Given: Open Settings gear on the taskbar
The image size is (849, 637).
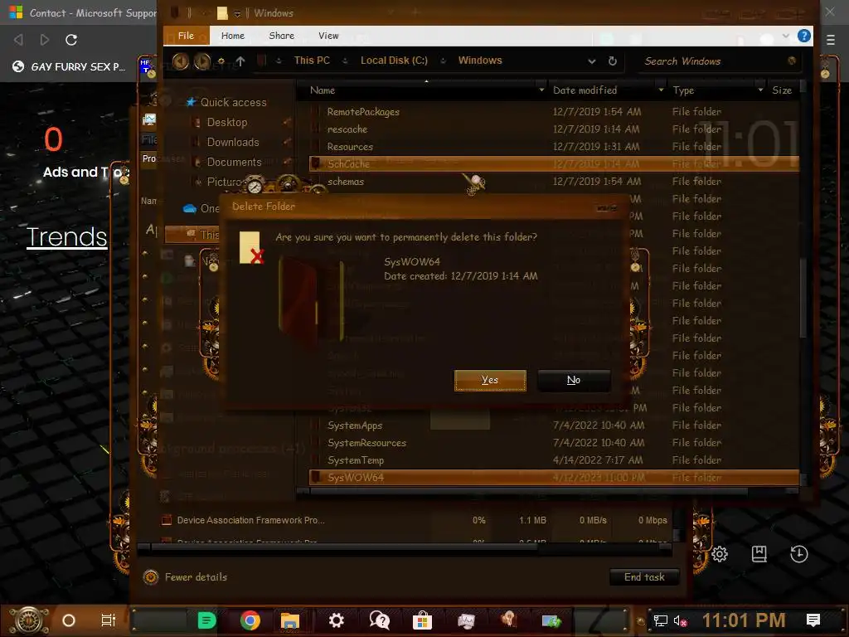Looking at the screenshot, I should pyautogui.click(x=337, y=620).
